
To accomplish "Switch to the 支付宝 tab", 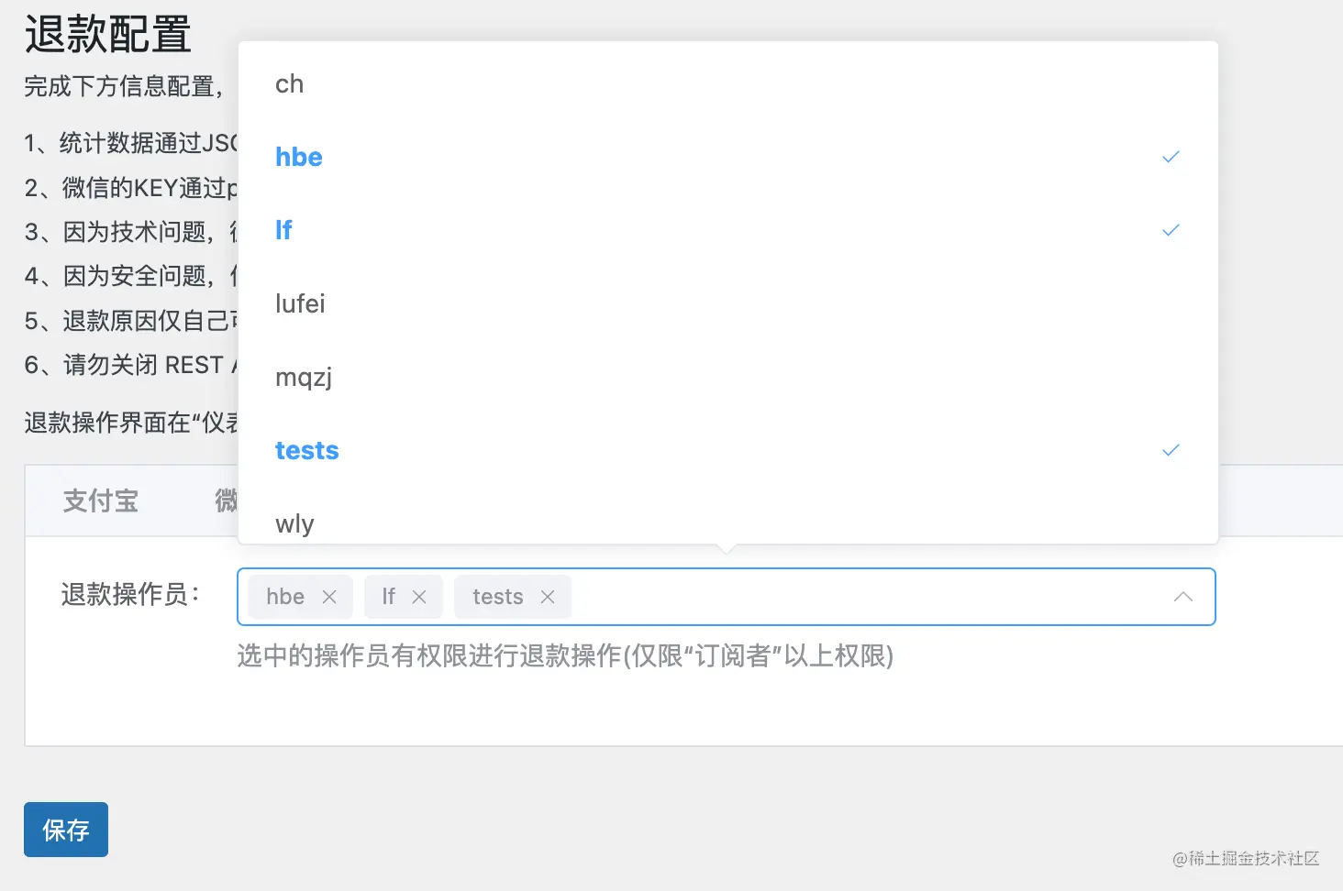I will coord(101,500).
